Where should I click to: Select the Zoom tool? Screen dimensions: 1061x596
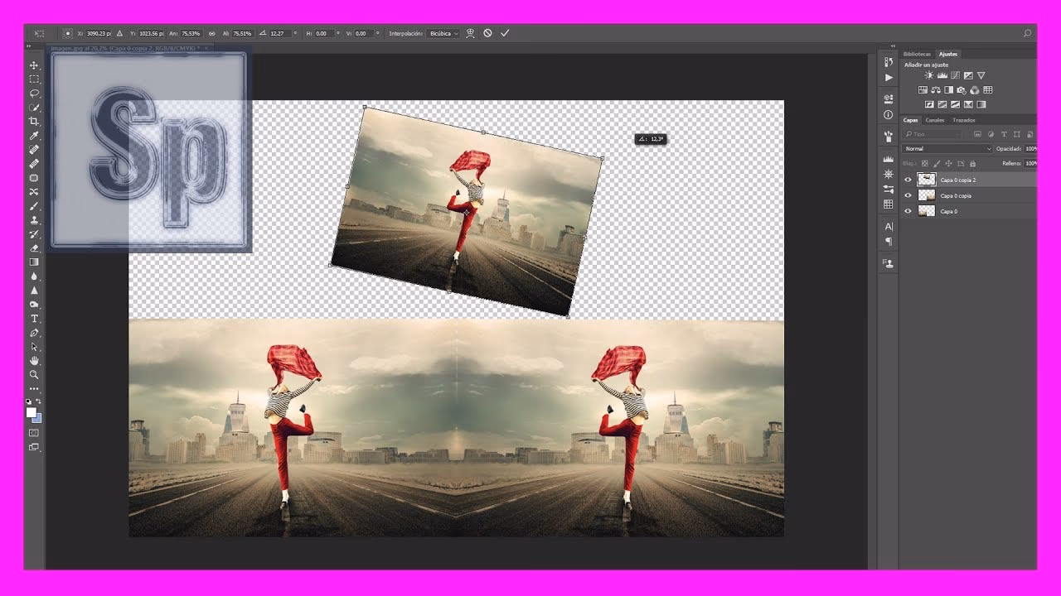35,375
